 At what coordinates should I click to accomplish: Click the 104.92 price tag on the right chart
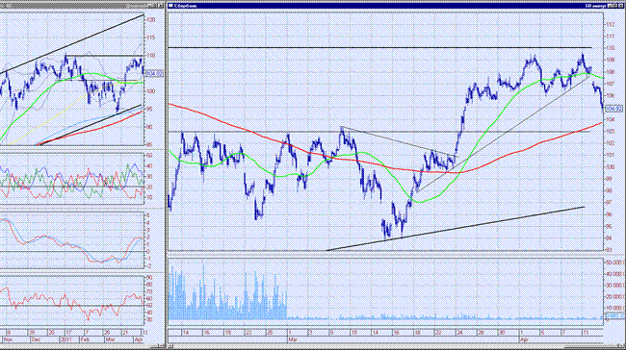point(613,109)
